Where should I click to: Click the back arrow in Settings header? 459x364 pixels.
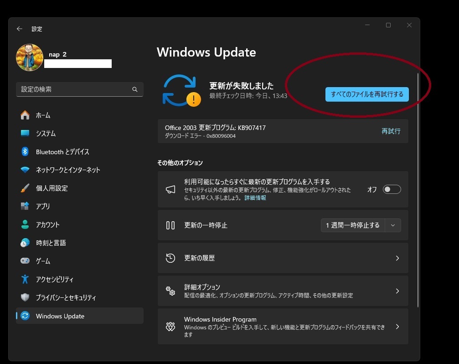tap(20, 29)
